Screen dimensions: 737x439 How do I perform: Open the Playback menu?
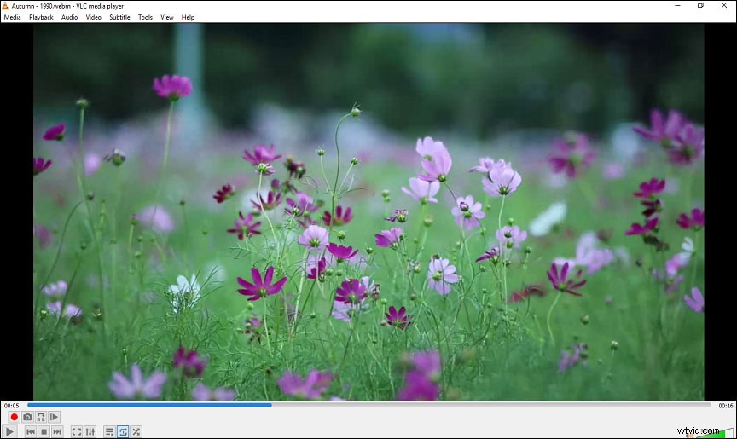tap(41, 17)
